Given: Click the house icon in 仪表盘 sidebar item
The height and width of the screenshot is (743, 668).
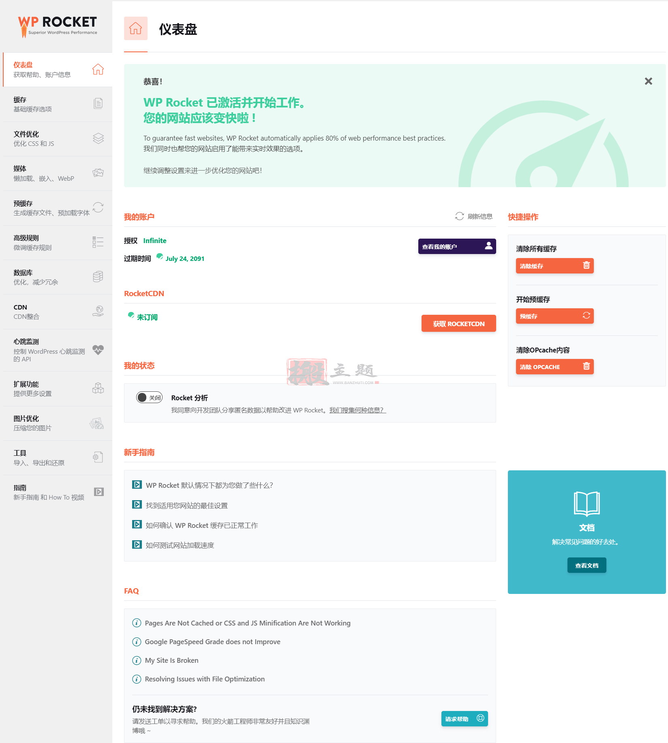Looking at the screenshot, I should pos(98,69).
